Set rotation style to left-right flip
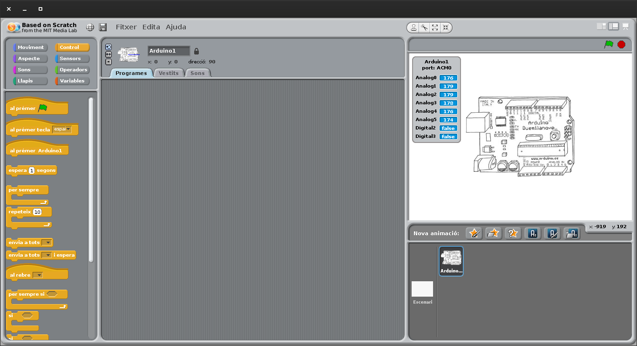The height and width of the screenshot is (346, 637). coord(108,54)
